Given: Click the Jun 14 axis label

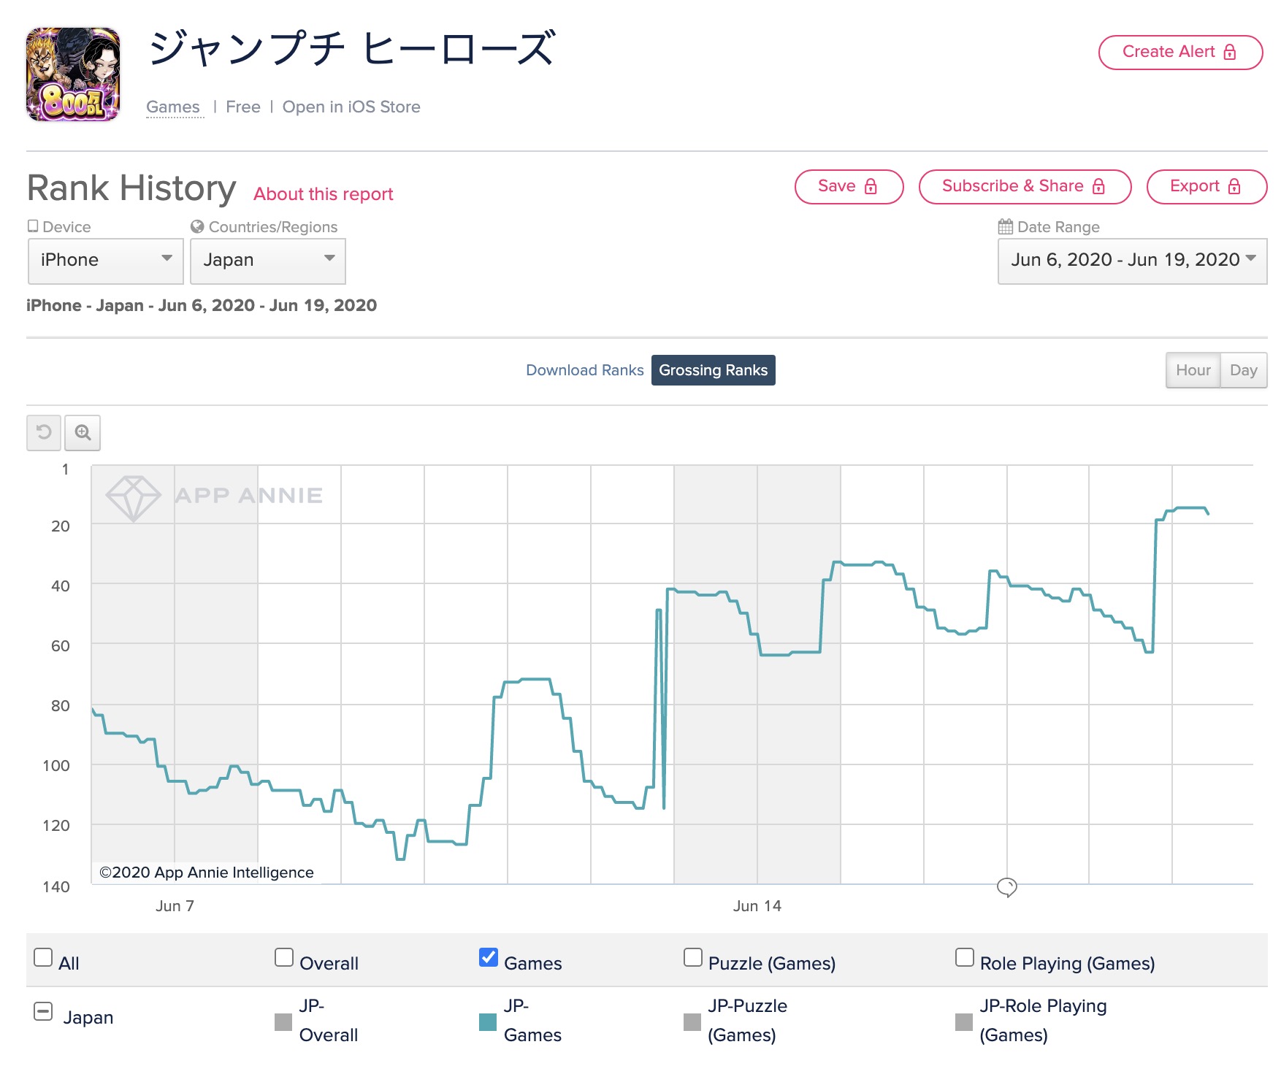Looking at the screenshot, I should coord(757,906).
